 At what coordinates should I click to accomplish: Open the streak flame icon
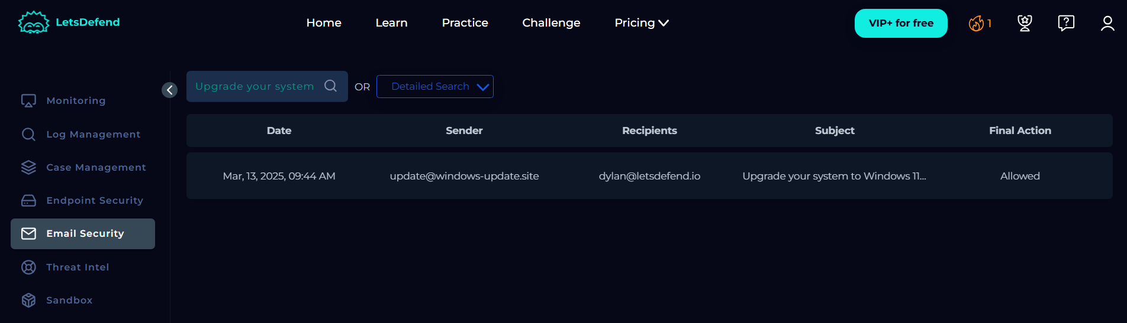pos(976,23)
